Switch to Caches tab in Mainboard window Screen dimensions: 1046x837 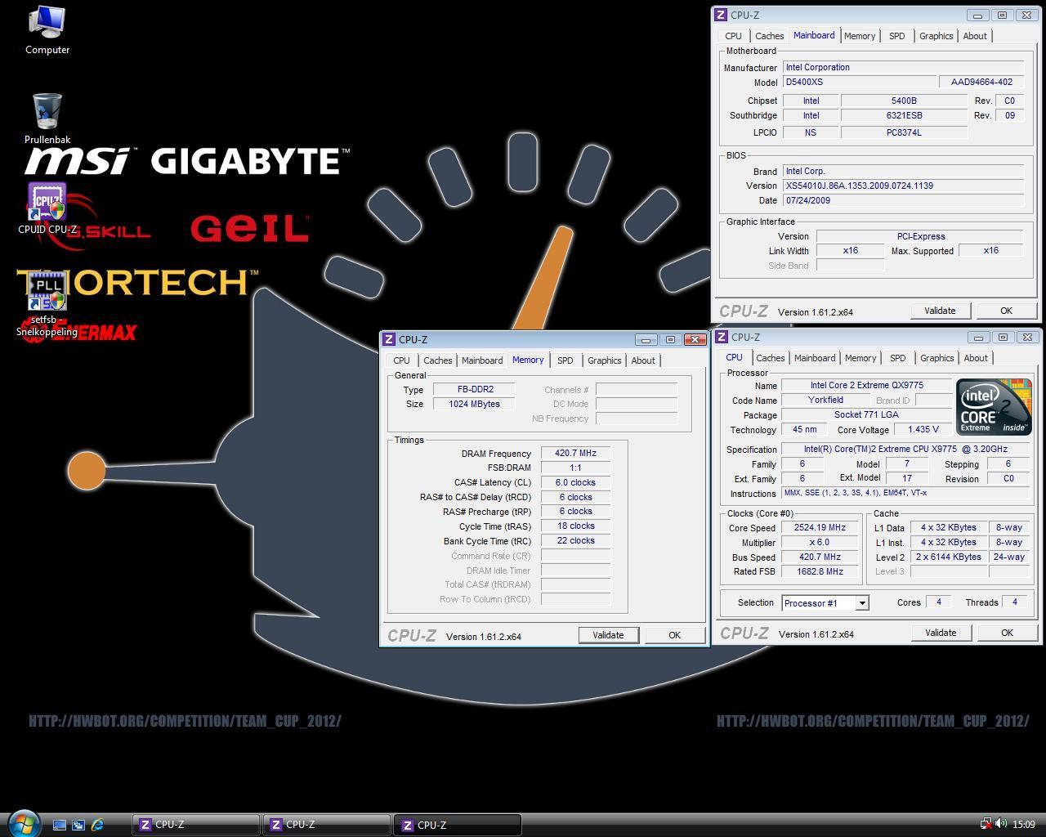769,36
